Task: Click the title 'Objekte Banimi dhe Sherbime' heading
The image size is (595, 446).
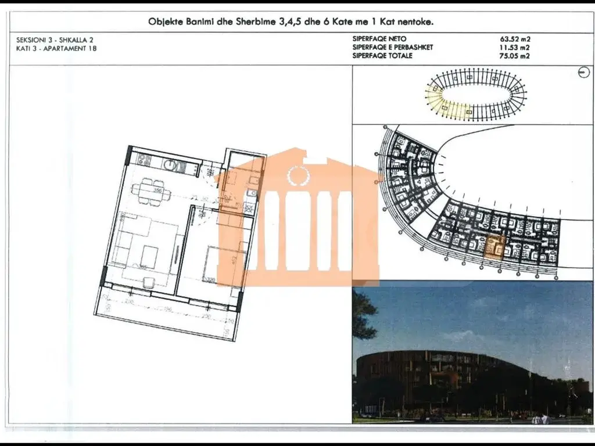Action: tap(291, 21)
